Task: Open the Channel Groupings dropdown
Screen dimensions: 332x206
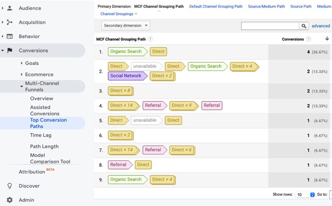Action: tap(119, 14)
